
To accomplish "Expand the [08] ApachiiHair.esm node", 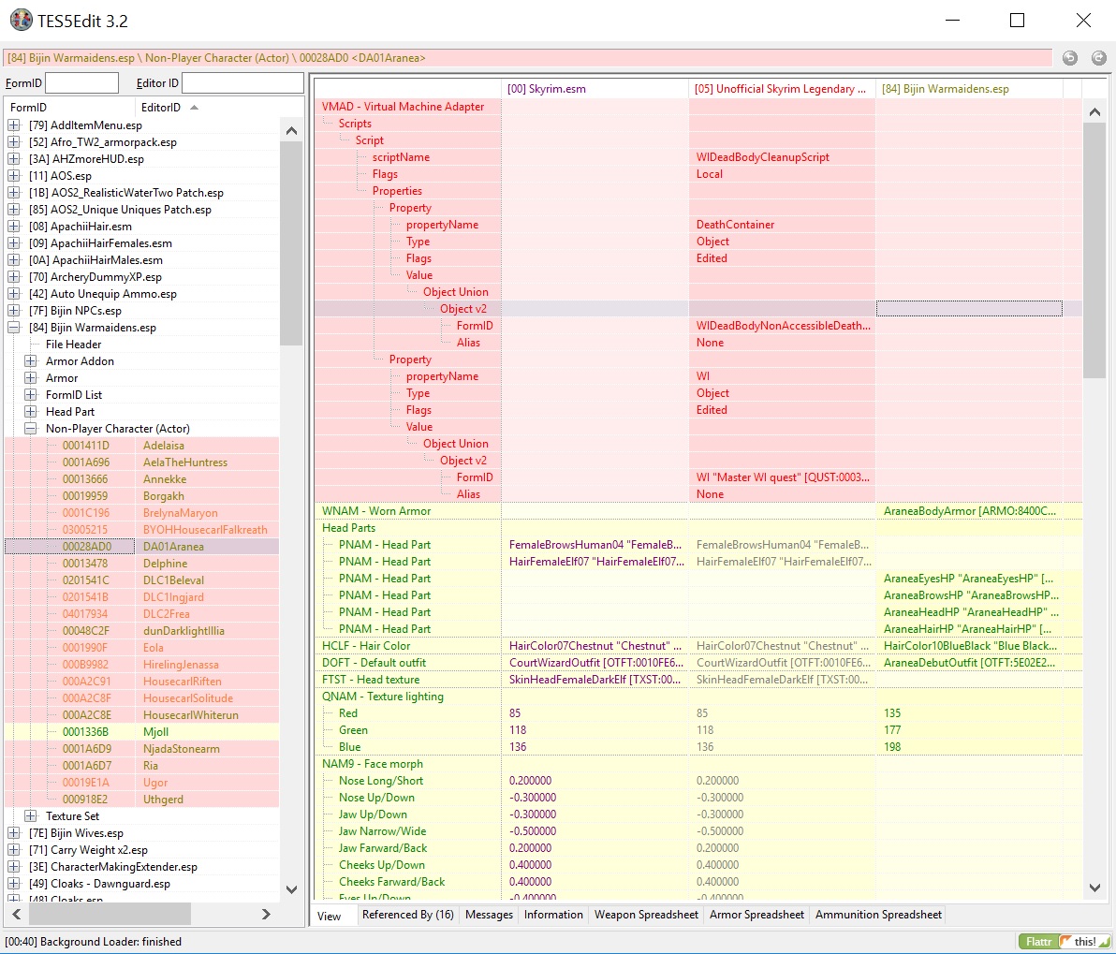I will [13, 227].
